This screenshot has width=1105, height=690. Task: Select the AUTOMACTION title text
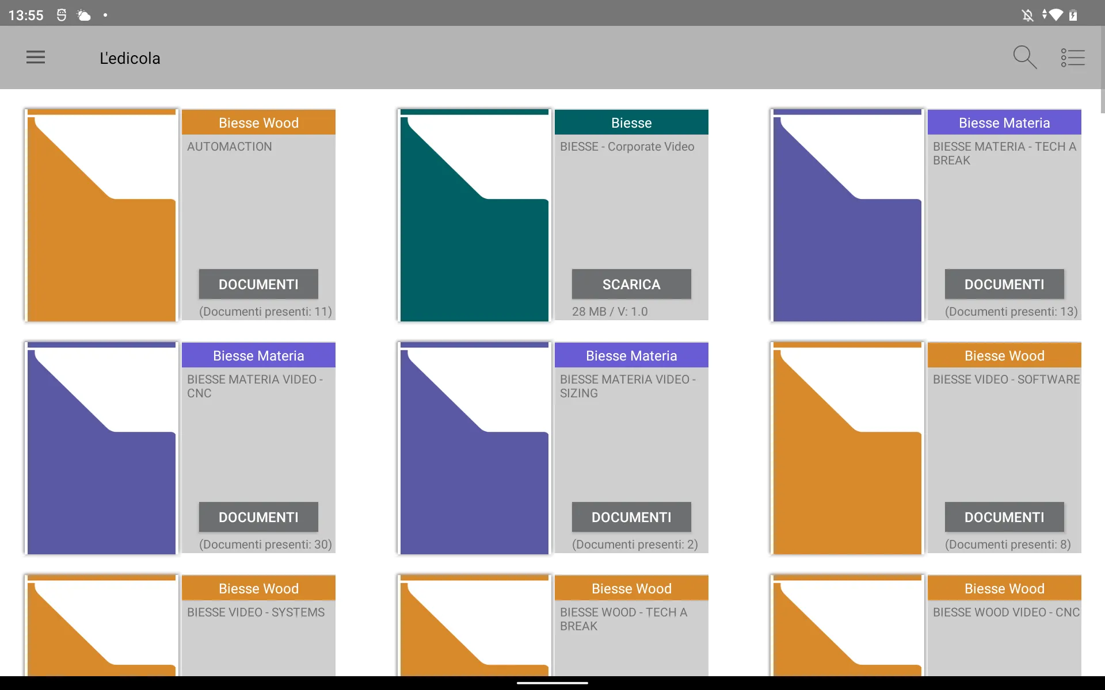[x=230, y=147]
